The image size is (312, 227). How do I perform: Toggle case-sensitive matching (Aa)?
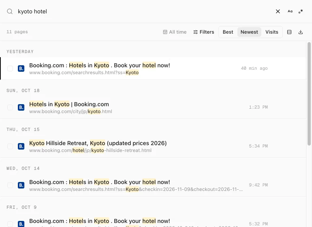[290, 11]
